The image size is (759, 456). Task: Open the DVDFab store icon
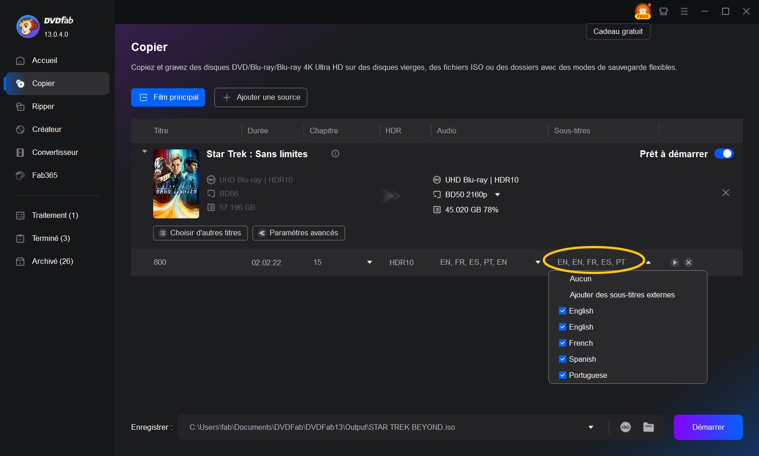pyautogui.click(x=663, y=11)
